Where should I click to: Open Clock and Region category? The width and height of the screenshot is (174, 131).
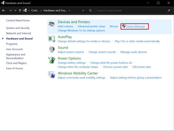(x=16, y=63)
